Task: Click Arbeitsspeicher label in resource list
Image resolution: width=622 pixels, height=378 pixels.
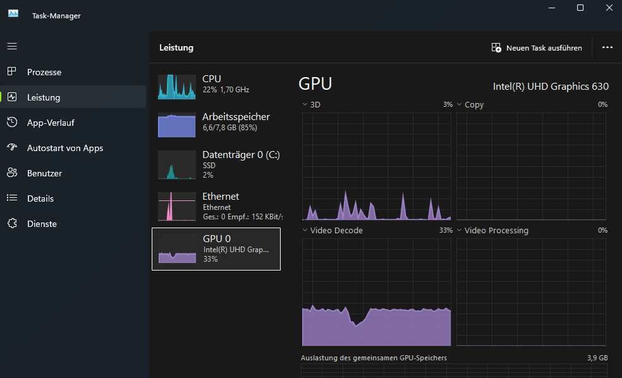Action: tap(236, 116)
